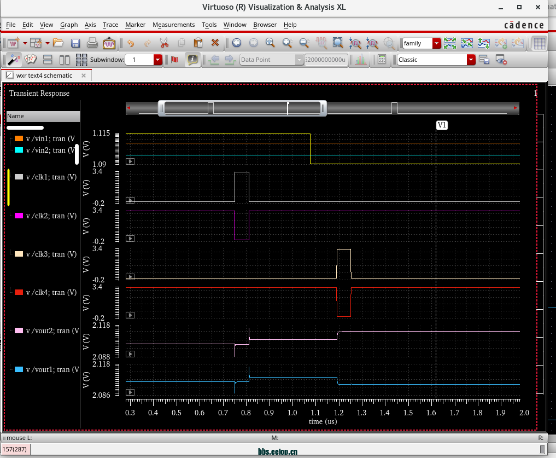Open the File menu

pos(10,25)
